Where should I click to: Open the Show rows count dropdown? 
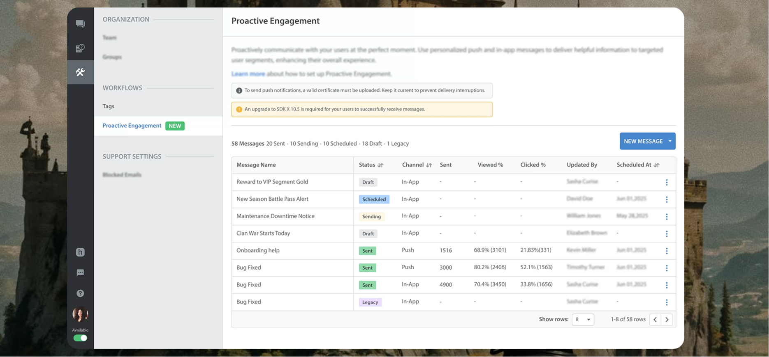(x=583, y=319)
